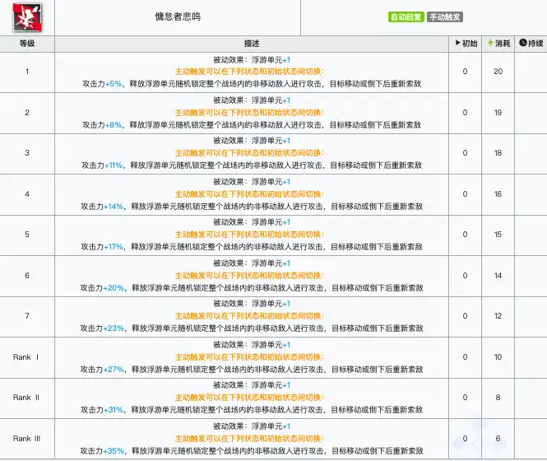
Task: Click the skill name 慵怠者悲鸣
Action: pos(177,16)
